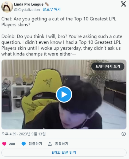This screenshot has height=159, width=129.
Task: Read replies via 8개의 답글 읽기
Action: pyautogui.click(x=64, y=153)
